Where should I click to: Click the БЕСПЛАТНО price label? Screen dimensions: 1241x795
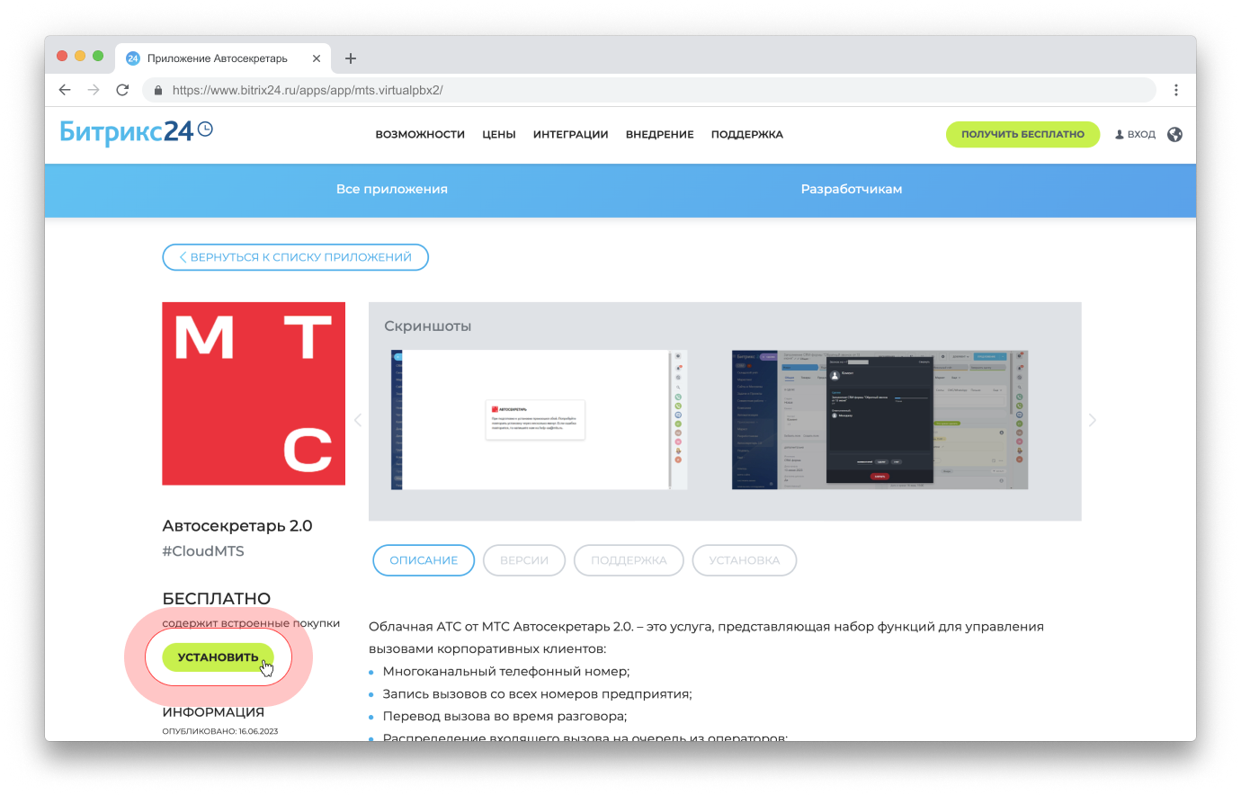217,599
